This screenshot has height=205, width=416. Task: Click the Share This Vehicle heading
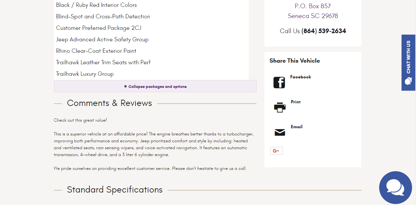point(295,61)
